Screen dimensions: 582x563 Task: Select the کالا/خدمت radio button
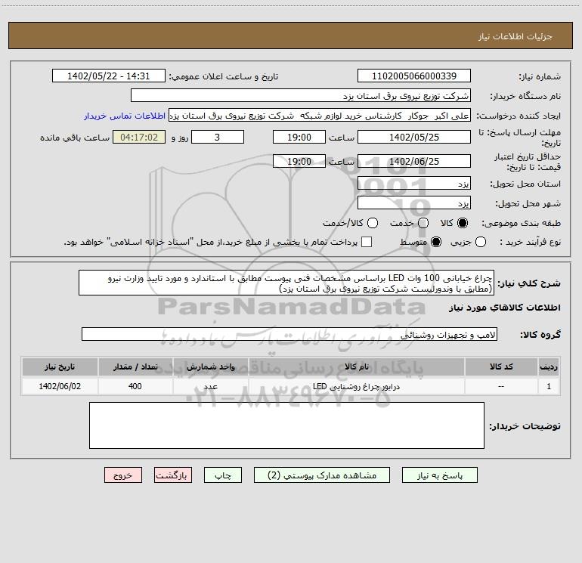tap(373, 223)
